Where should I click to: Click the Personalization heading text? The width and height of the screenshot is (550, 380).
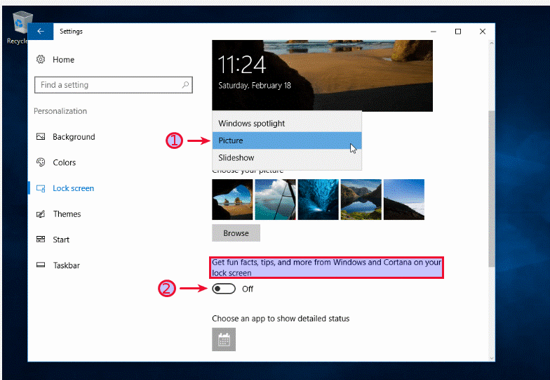point(60,111)
